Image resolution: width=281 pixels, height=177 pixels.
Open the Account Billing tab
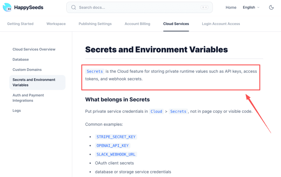138,24
